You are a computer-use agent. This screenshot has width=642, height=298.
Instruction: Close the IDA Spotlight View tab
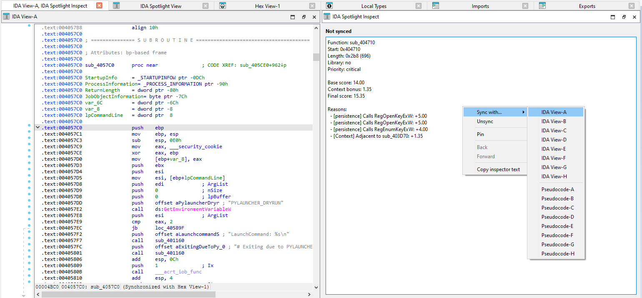pyautogui.click(x=206, y=6)
